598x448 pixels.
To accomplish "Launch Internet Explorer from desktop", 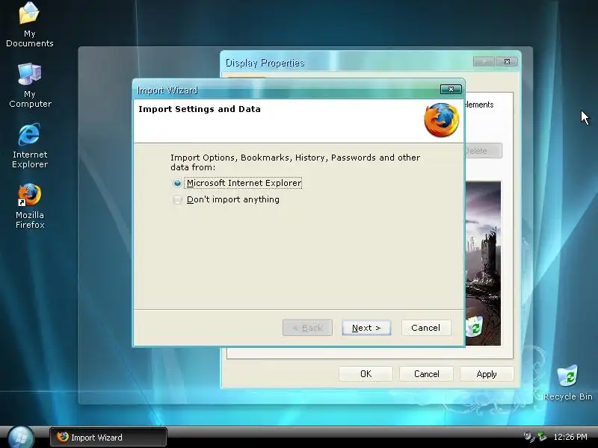I will click(30, 146).
